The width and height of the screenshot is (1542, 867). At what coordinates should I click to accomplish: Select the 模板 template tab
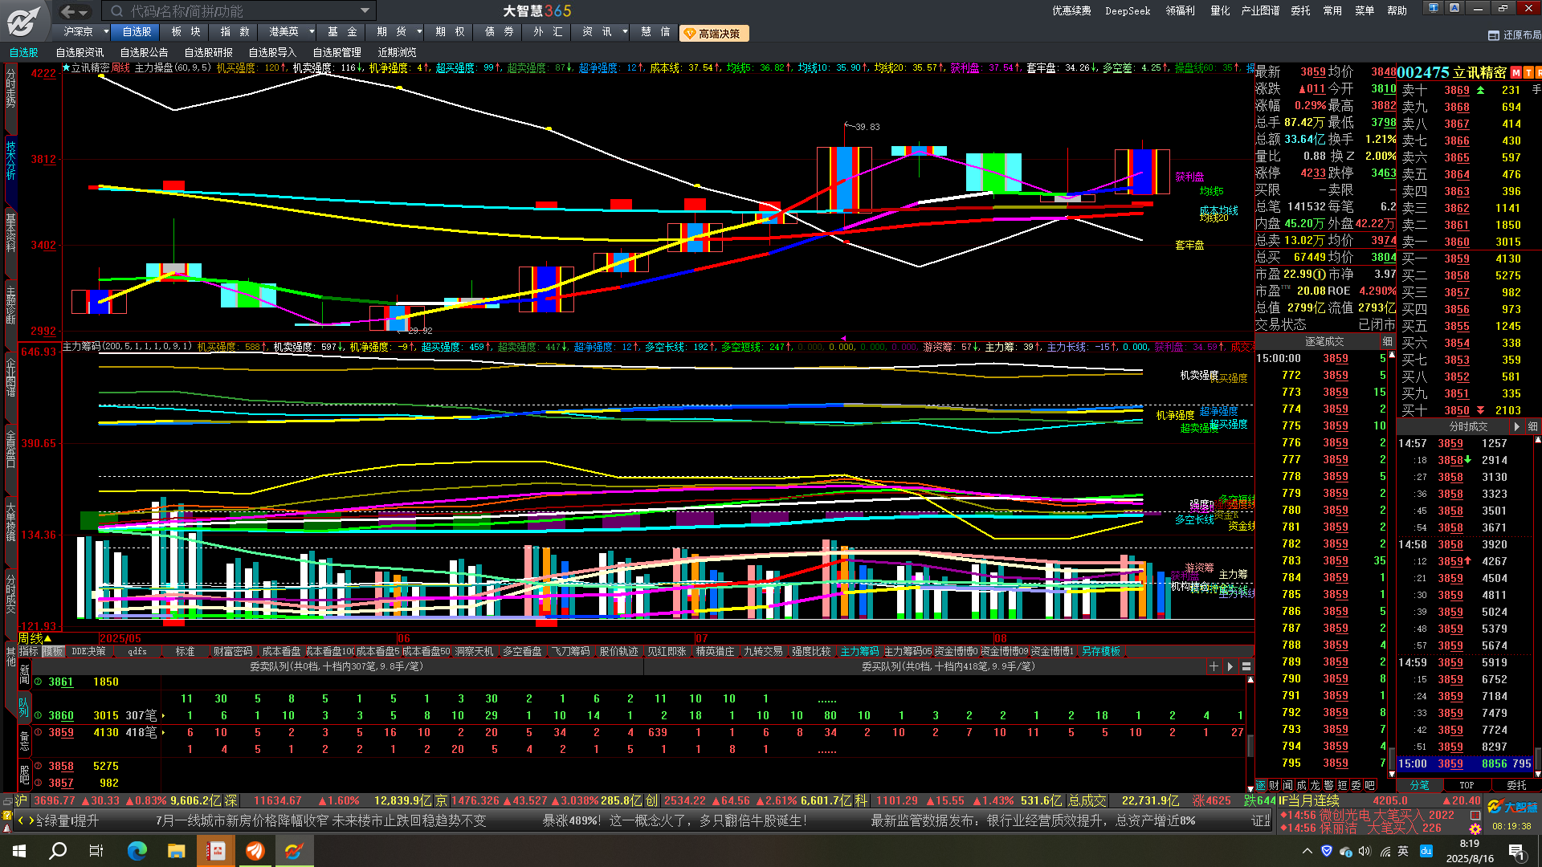pos(53,652)
